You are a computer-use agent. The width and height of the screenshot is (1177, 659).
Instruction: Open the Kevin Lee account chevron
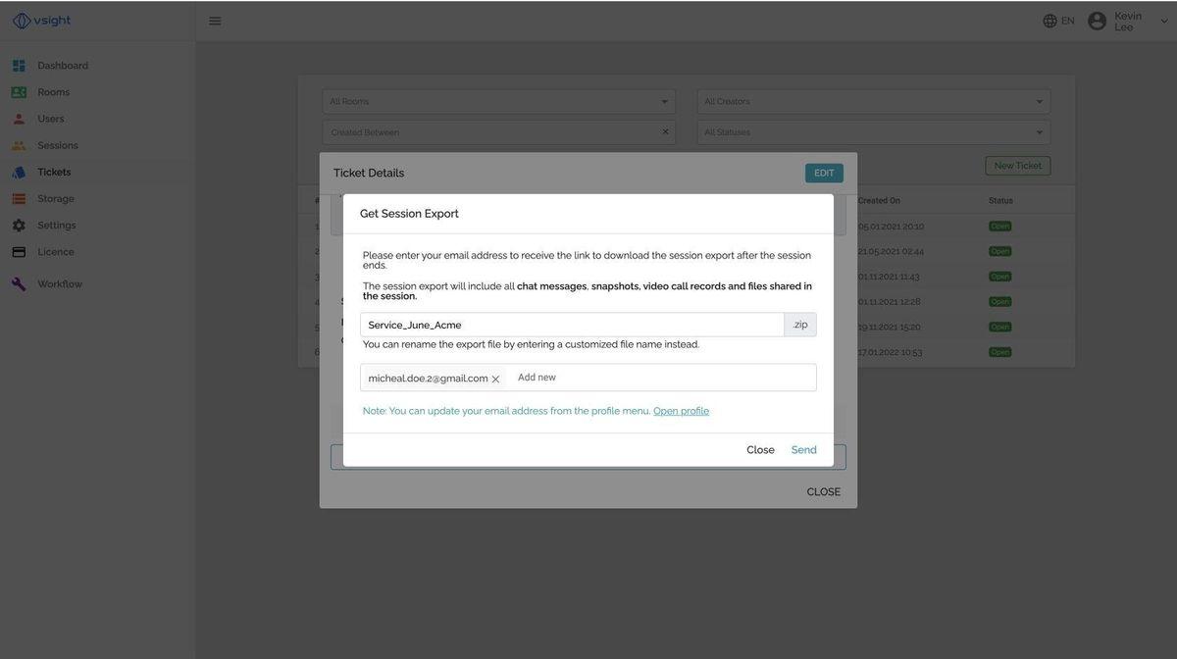point(1164,22)
